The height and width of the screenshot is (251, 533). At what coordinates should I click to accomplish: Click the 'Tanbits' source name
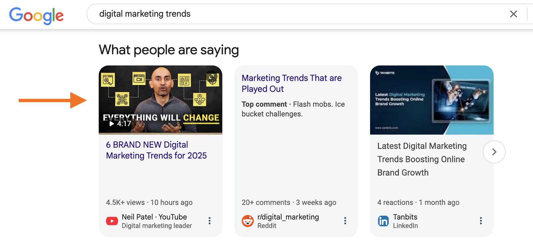pyautogui.click(x=405, y=217)
